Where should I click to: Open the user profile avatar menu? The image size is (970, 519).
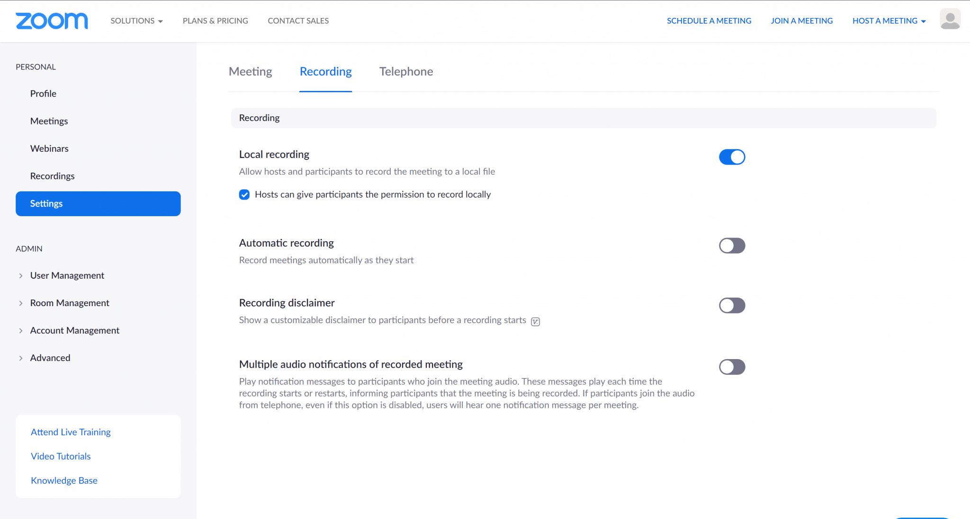click(950, 19)
